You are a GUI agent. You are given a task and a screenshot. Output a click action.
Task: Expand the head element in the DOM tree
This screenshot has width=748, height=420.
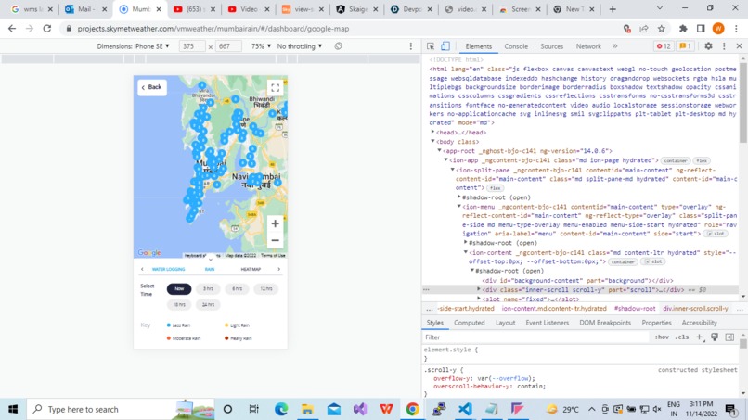pyautogui.click(x=432, y=132)
